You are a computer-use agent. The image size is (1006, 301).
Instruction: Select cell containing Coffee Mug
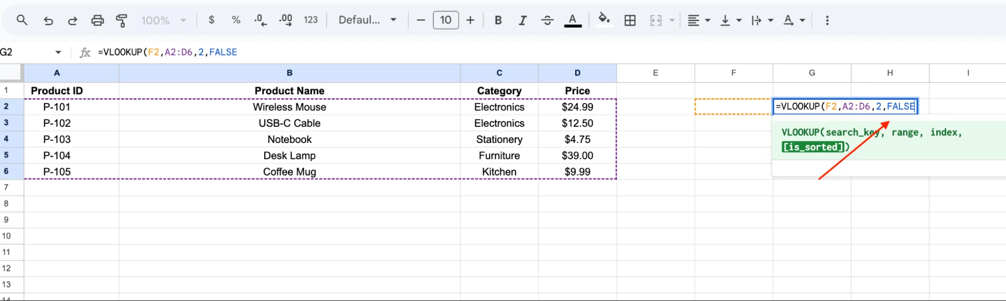289,172
